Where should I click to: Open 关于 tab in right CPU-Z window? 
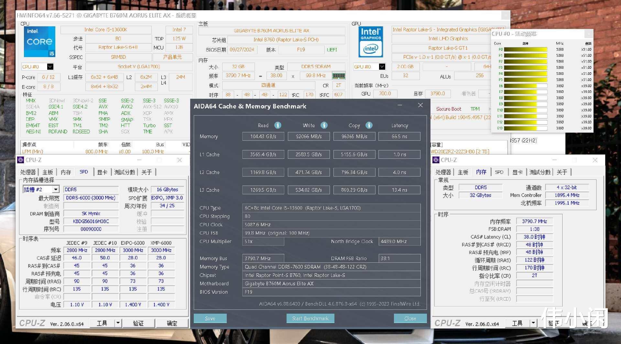tap(562, 172)
